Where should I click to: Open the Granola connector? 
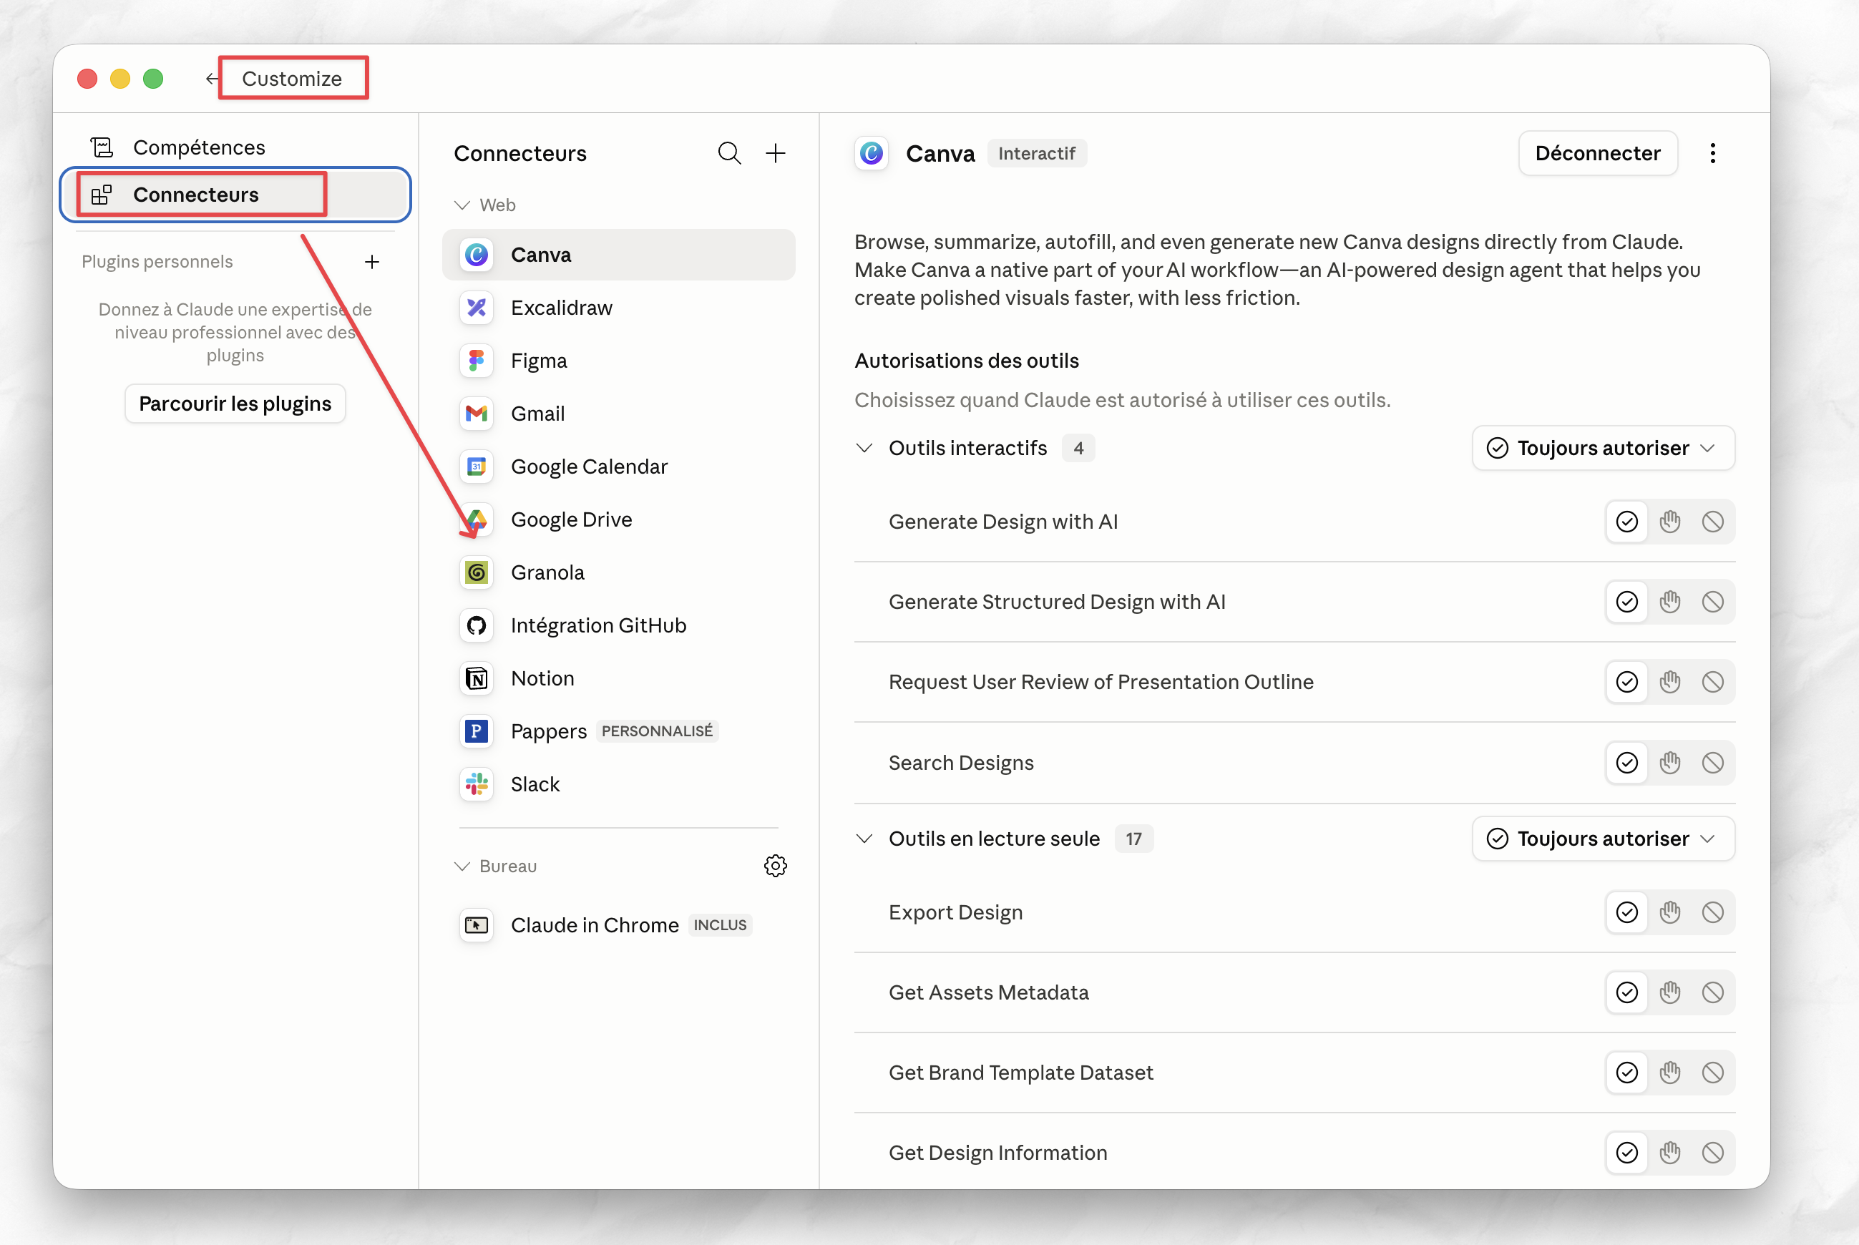[x=619, y=572]
